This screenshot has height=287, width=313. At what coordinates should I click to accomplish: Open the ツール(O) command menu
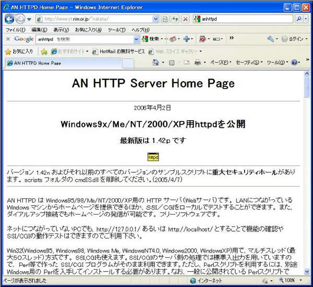(x=278, y=63)
